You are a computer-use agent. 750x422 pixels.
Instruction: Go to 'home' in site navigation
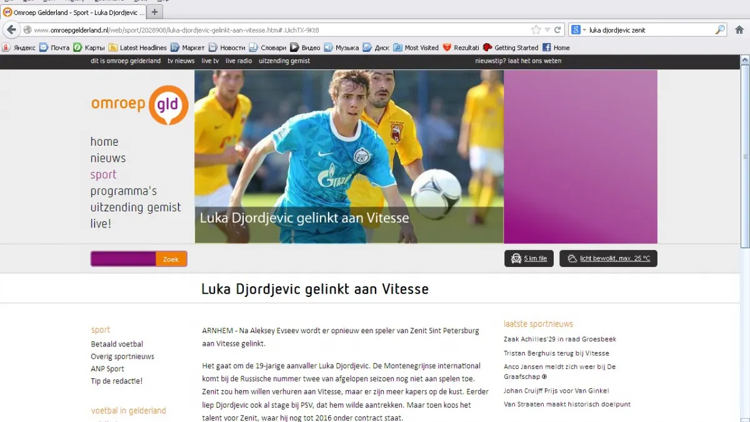pyautogui.click(x=104, y=142)
